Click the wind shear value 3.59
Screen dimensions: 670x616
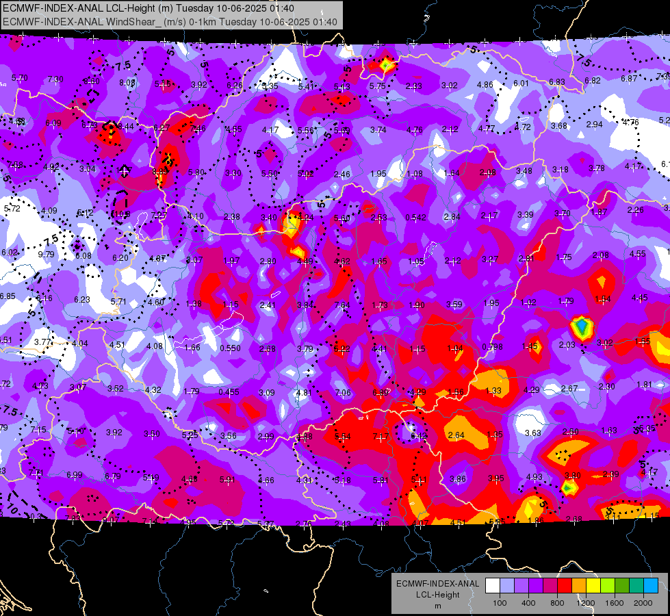454,305
